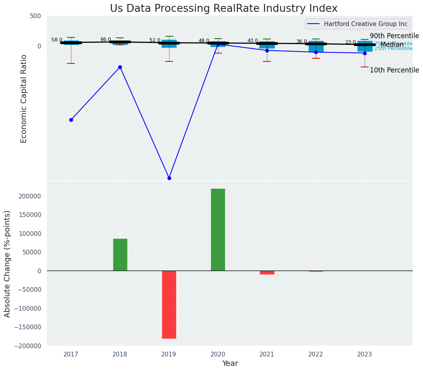Click the Median annotation label
423x371 pixels.
(392, 45)
